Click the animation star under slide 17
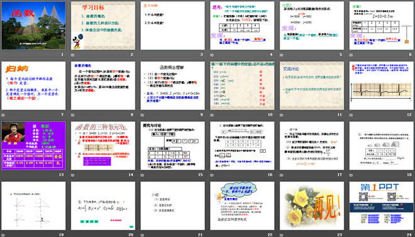415x237 pixels. (x=281, y=175)
